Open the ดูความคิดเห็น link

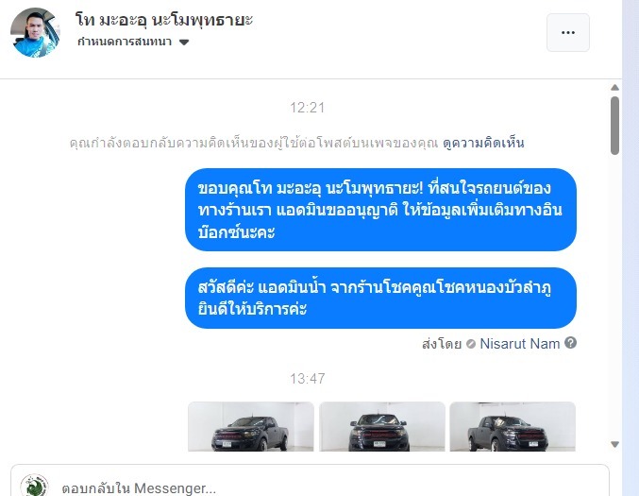pos(483,144)
